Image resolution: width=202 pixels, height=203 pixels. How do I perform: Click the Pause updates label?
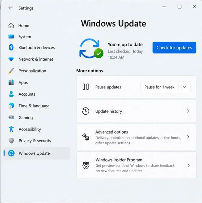tap(108, 87)
